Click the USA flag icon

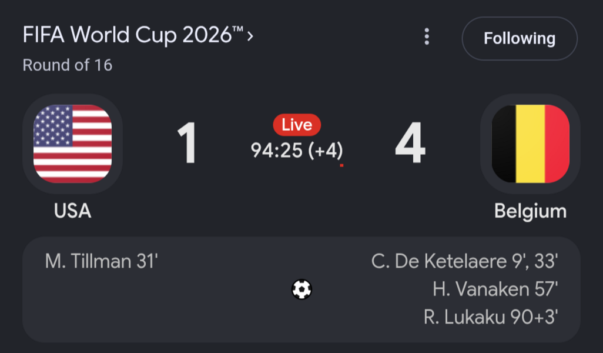click(73, 144)
